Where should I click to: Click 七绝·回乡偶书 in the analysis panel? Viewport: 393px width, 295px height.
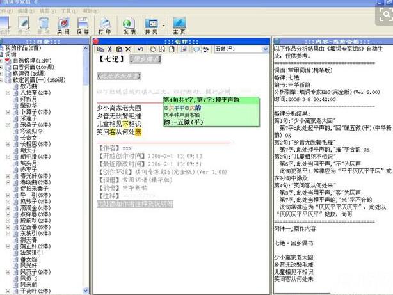[x=294, y=243]
